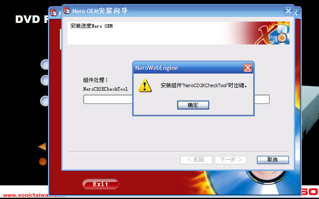Viewport: 319px width, 199px height.
Task: Open the www.sonictaiwan.com link
Action: [x=34, y=195]
